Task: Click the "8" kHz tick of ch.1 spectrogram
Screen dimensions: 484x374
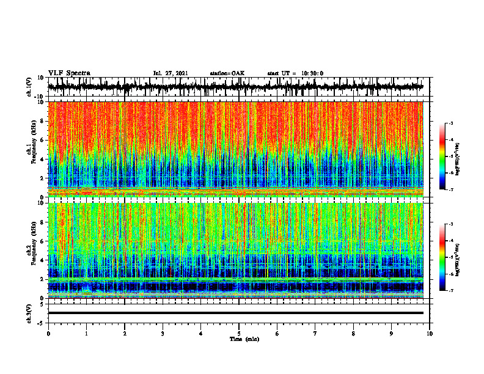Action: point(42,121)
